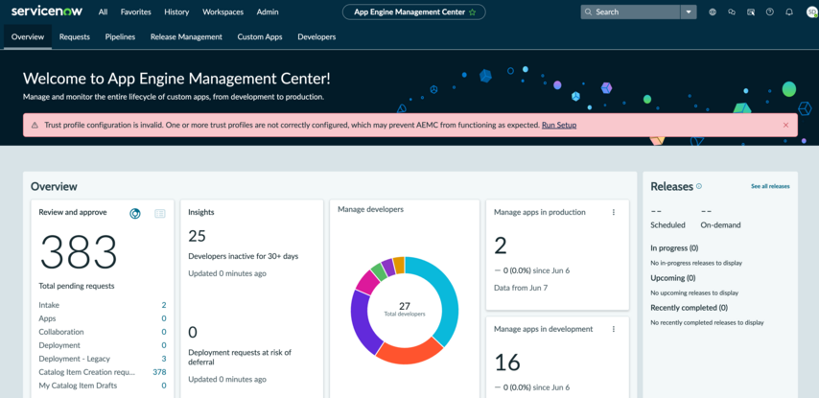Open the Deployment requests count

(164, 346)
